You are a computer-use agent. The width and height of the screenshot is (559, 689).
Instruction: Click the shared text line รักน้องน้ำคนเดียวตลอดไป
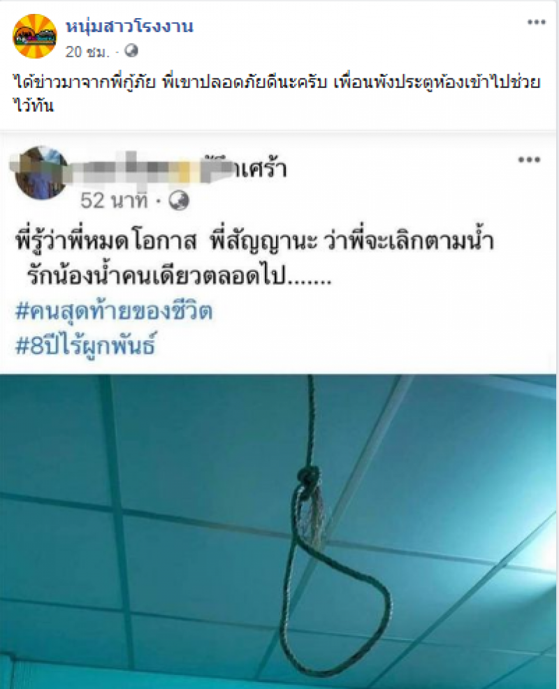179,276
